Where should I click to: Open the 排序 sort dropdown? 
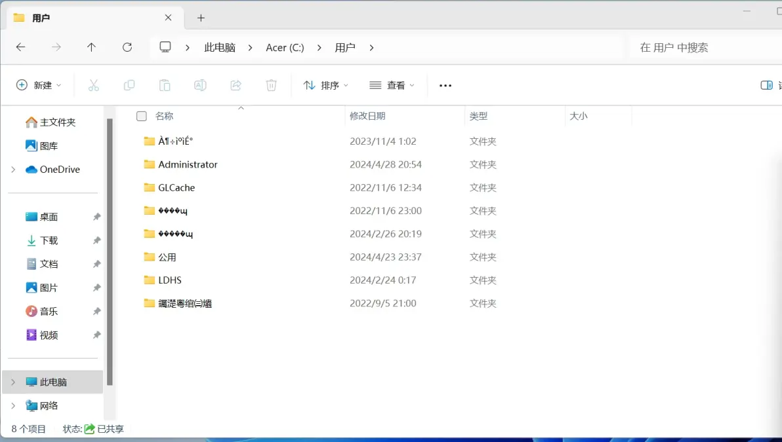[x=325, y=86]
